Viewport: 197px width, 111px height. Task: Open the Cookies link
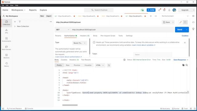click(185, 36)
